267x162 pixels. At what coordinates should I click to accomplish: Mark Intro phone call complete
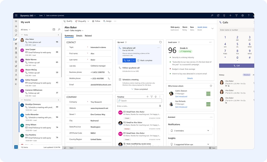[145, 60]
